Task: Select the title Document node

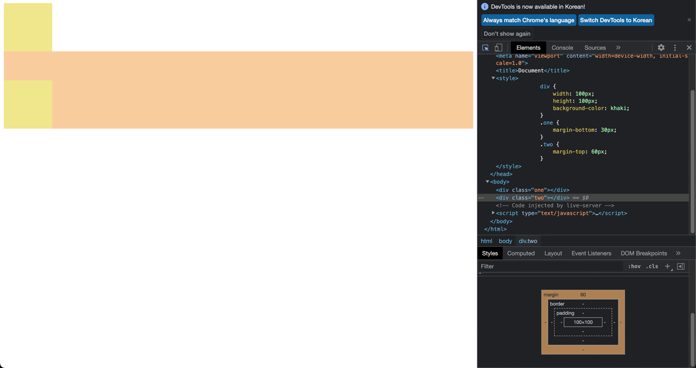Action: (532, 71)
